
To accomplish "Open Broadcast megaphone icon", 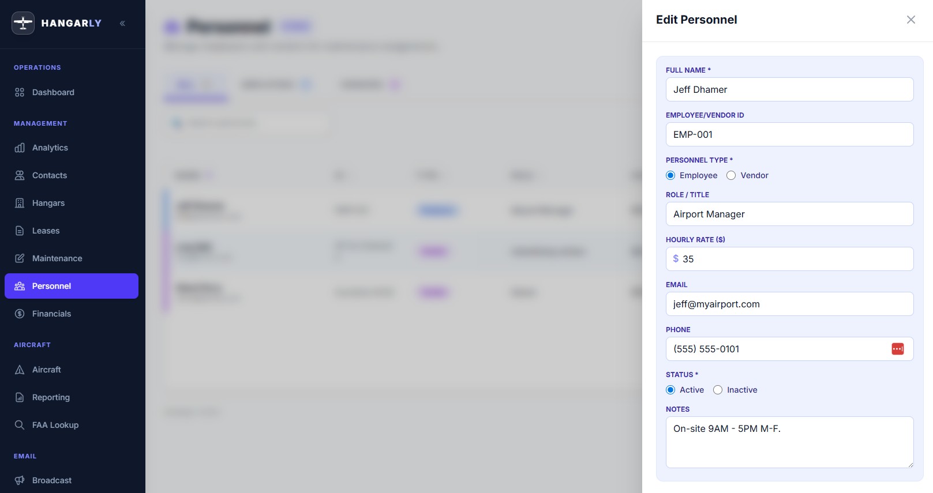I will point(20,480).
